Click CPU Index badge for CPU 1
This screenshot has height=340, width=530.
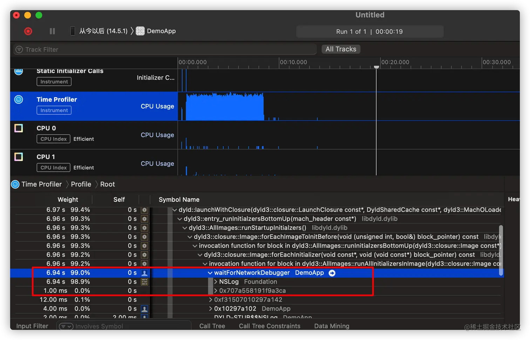pyautogui.click(x=53, y=168)
